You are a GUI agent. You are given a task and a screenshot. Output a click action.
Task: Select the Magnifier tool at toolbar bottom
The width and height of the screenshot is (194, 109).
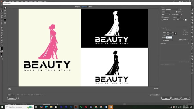[2, 45]
